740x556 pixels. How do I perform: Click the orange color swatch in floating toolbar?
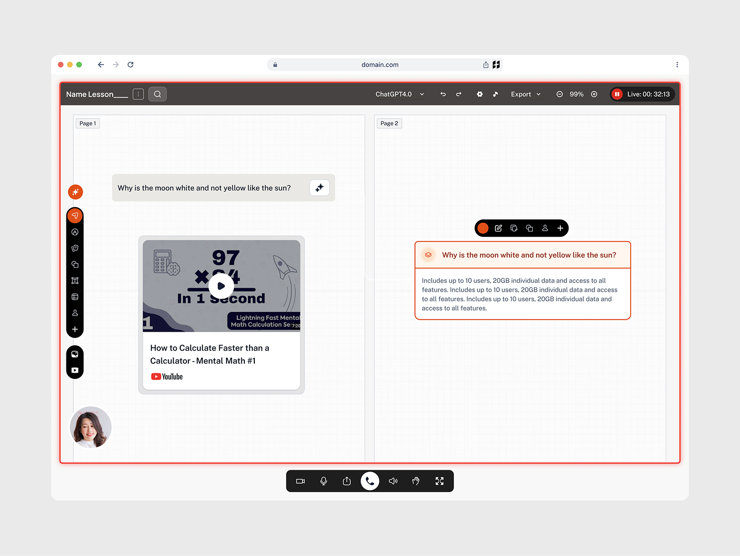pyautogui.click(x=483, y=228)
